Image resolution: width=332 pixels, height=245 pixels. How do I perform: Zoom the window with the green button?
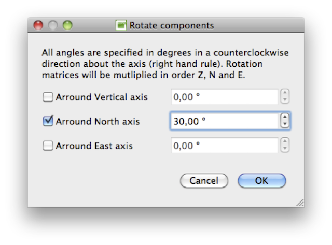[x=67, y=25]
